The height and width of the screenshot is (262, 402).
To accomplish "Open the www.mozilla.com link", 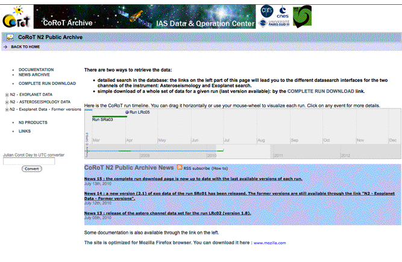I will point(269,243).
